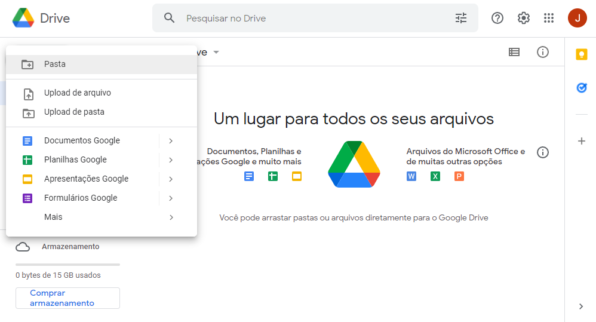The image size is (596, 322).
Task: Create new Formulários Google file
Action: point(82,198)
